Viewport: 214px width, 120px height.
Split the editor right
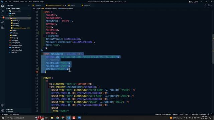tap(209, 5)
